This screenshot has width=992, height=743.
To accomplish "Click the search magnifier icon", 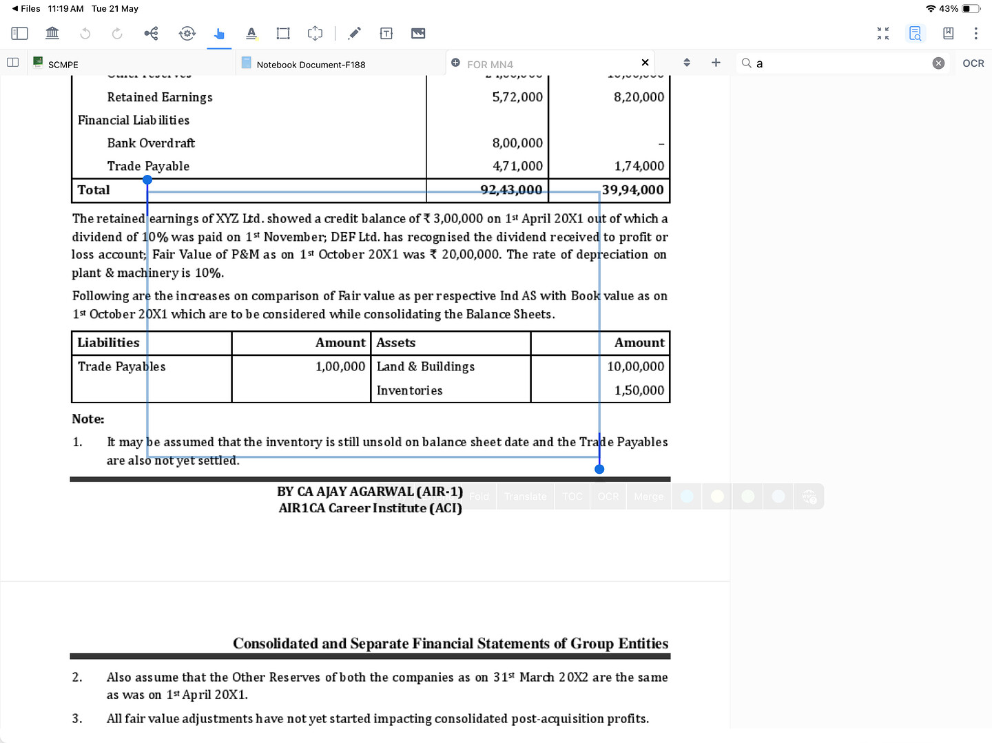I will (746, 63).
